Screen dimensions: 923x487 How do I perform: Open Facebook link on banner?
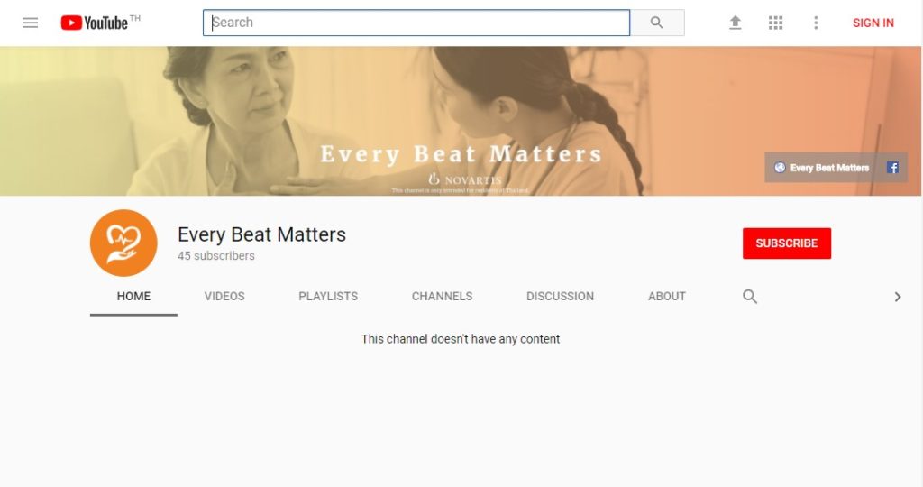tap(892, 168)
